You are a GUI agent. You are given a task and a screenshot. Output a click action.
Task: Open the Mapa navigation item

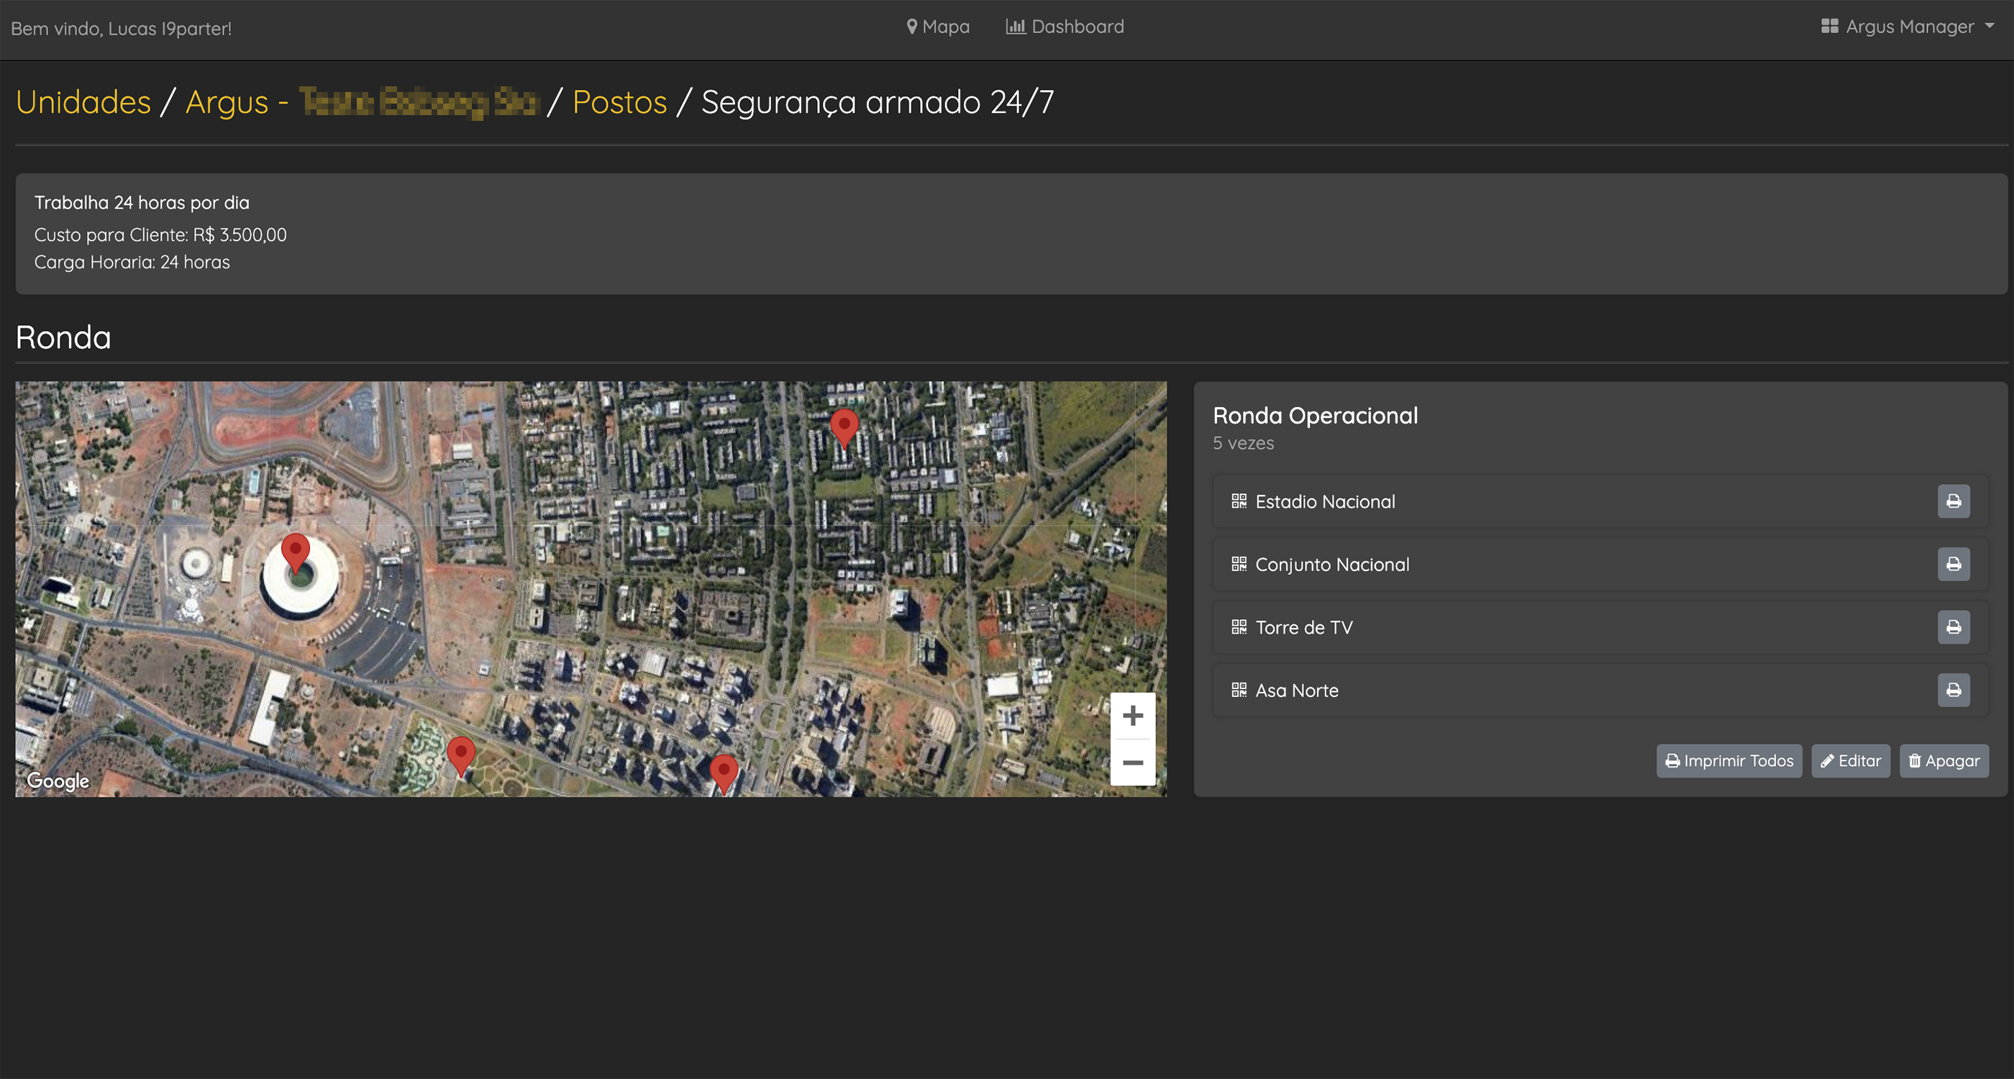point(937,27)
